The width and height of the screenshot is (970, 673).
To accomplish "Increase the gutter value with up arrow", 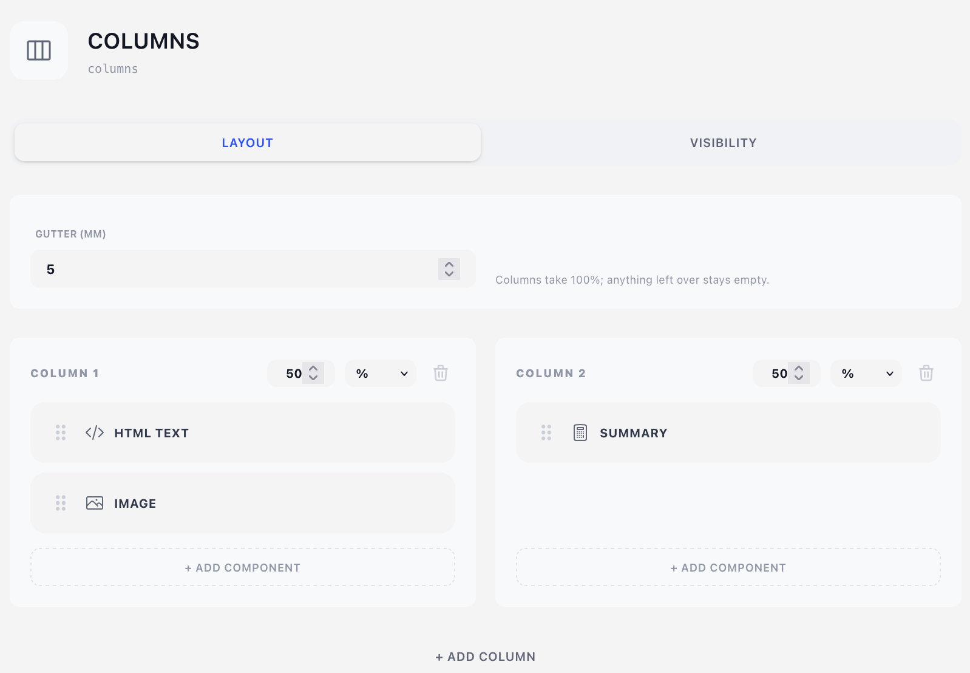I will pyautogui.click(x=449, y=264).
